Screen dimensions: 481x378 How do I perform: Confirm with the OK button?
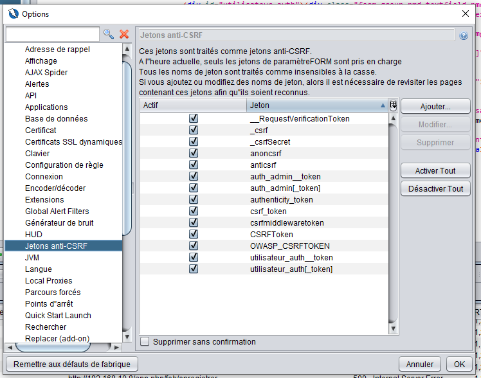pos(459,364)
